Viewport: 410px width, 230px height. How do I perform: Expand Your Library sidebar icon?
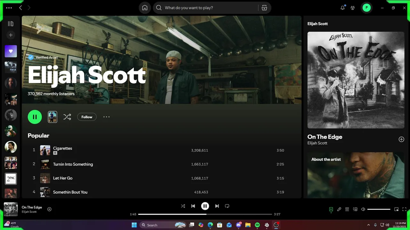tap(11, 24)
